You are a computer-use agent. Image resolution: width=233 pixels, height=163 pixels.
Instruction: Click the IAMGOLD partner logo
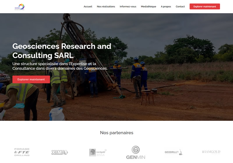point(211,152)
